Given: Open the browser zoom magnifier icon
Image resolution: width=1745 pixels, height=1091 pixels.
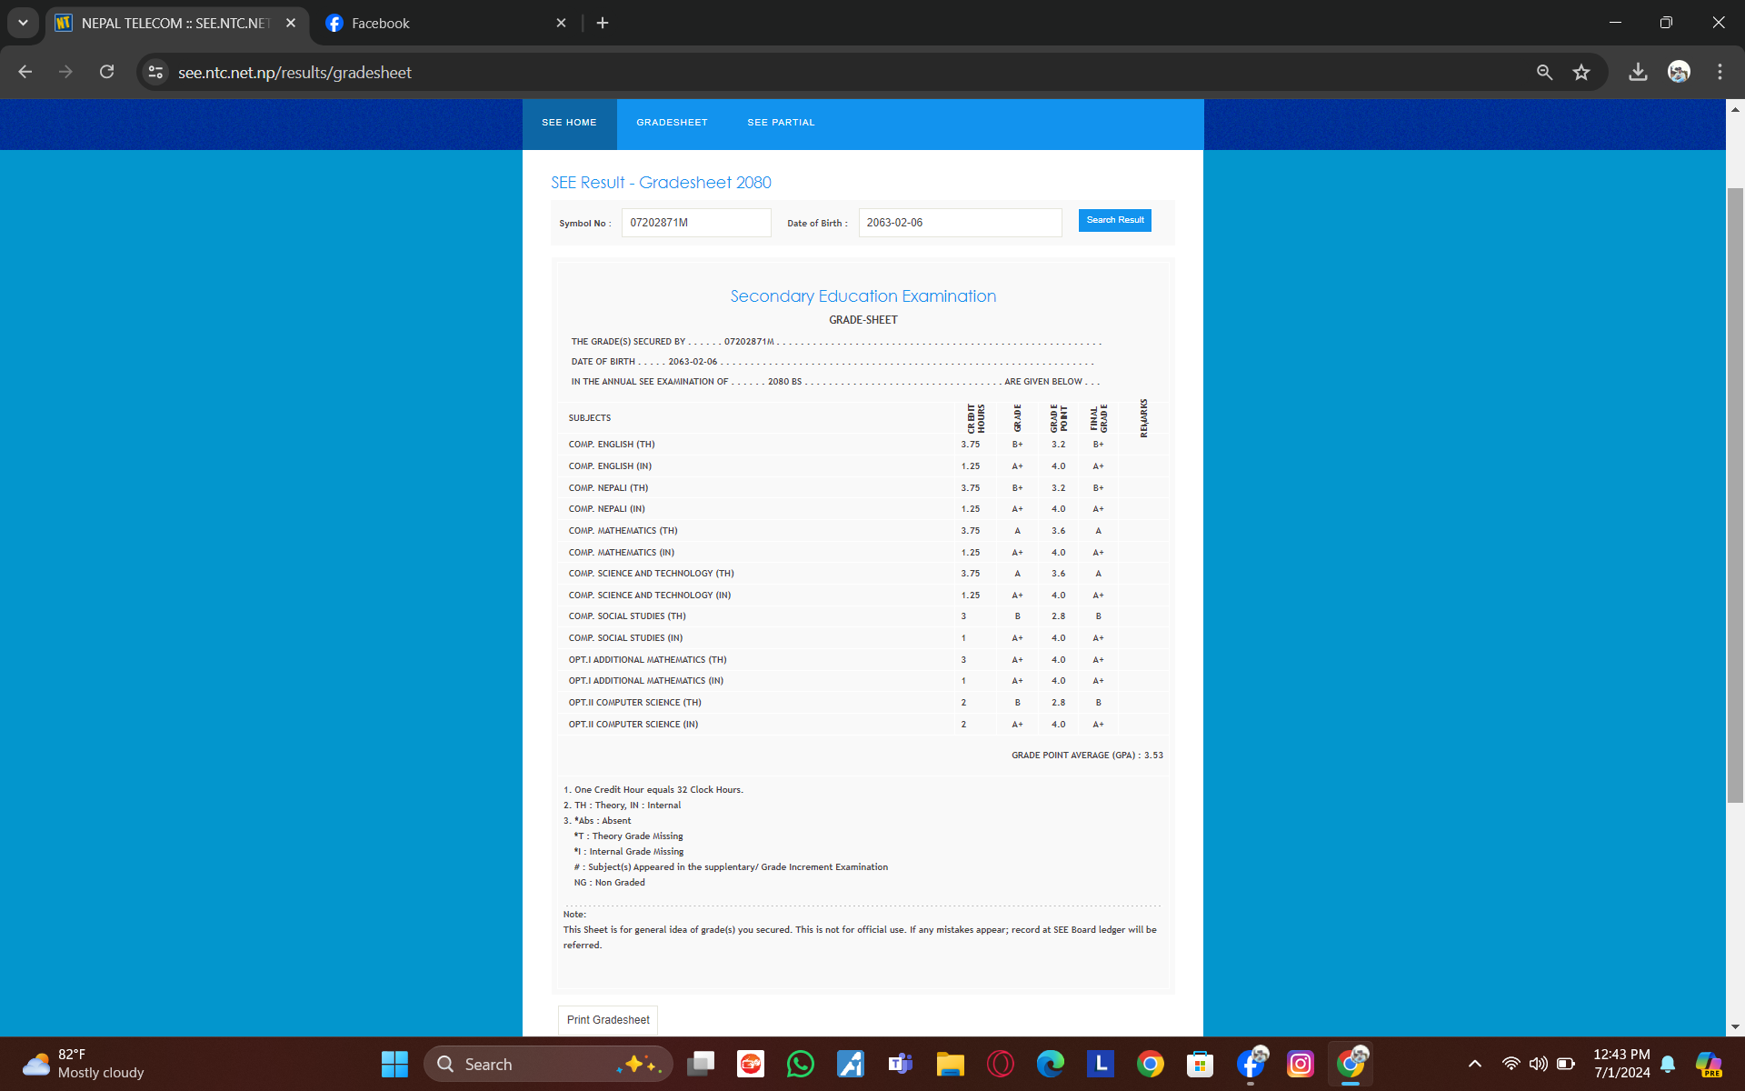Looking at the screenshot, I should 1544,72.
